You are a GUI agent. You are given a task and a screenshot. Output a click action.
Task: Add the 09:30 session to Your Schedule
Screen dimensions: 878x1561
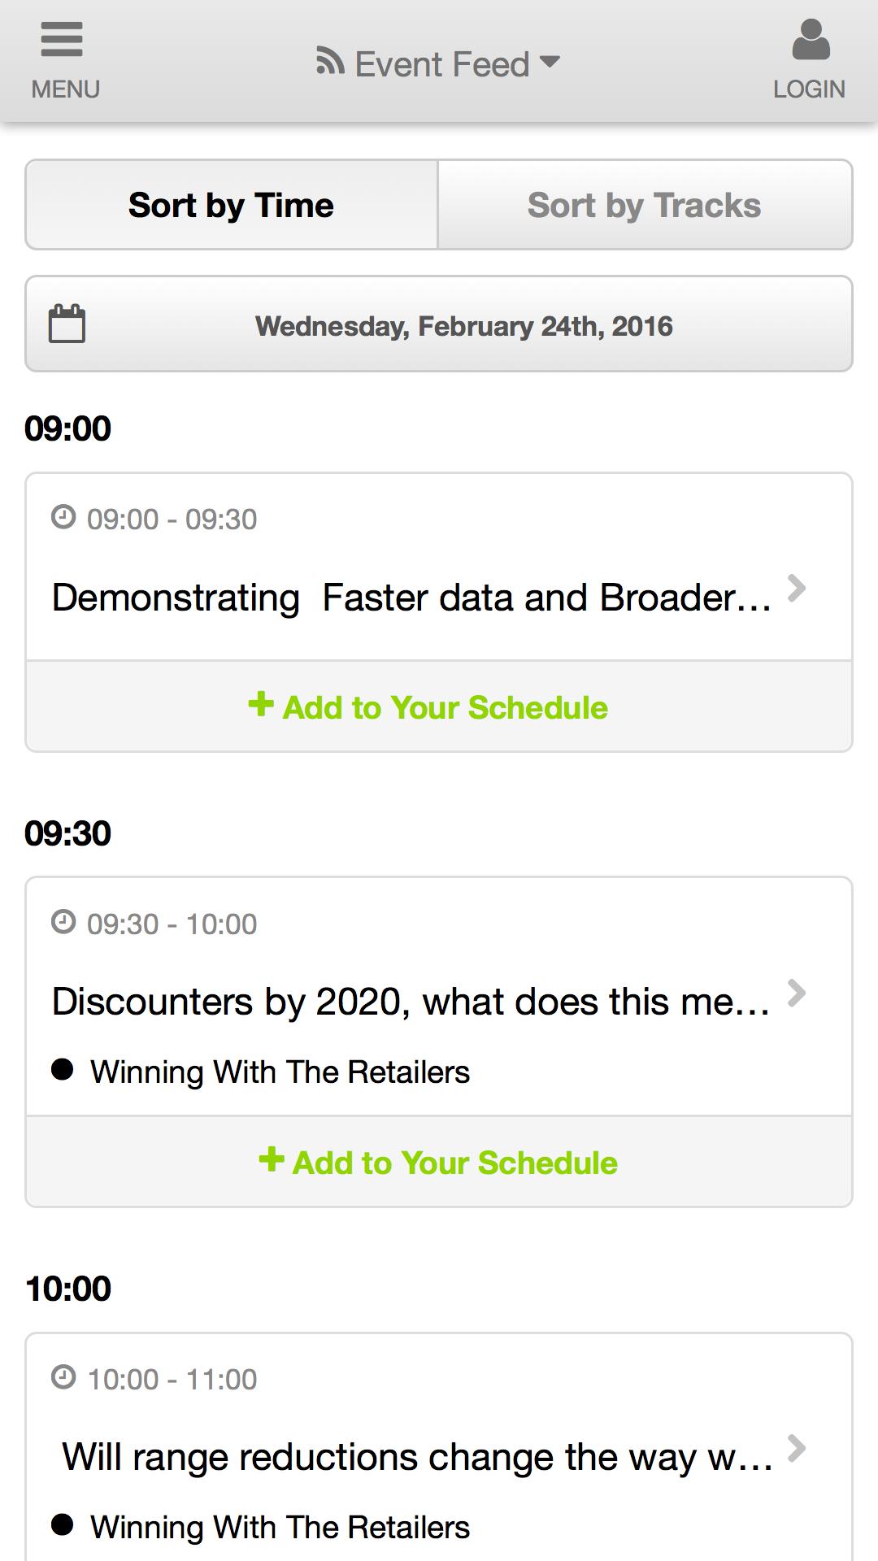coord(439,1162)
